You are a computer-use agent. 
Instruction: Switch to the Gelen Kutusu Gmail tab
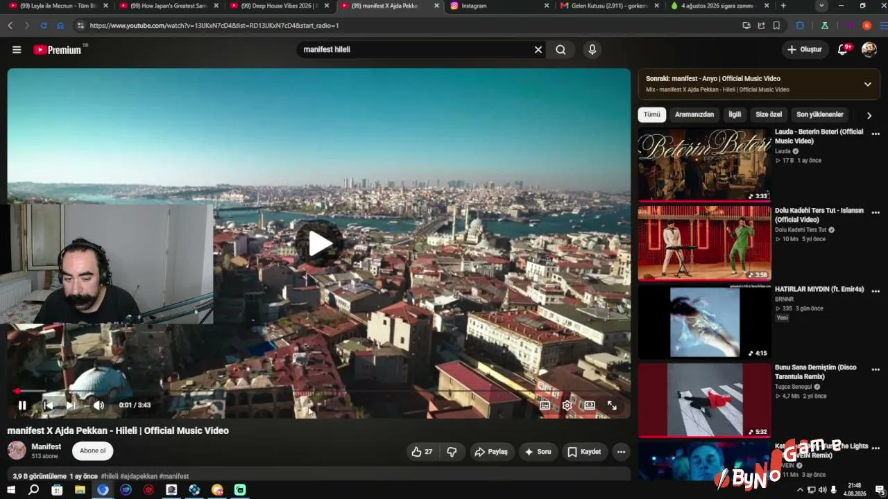[610, 6]
